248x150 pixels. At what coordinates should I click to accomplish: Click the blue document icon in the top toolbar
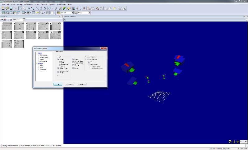point(73,8)
